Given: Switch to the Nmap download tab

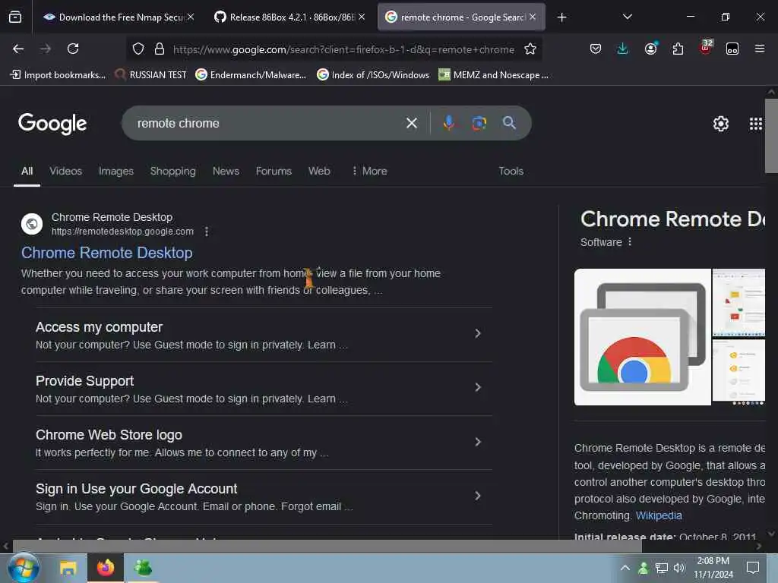Looking at the screenshot, I should pyautogui.click(x=117, y=17).
